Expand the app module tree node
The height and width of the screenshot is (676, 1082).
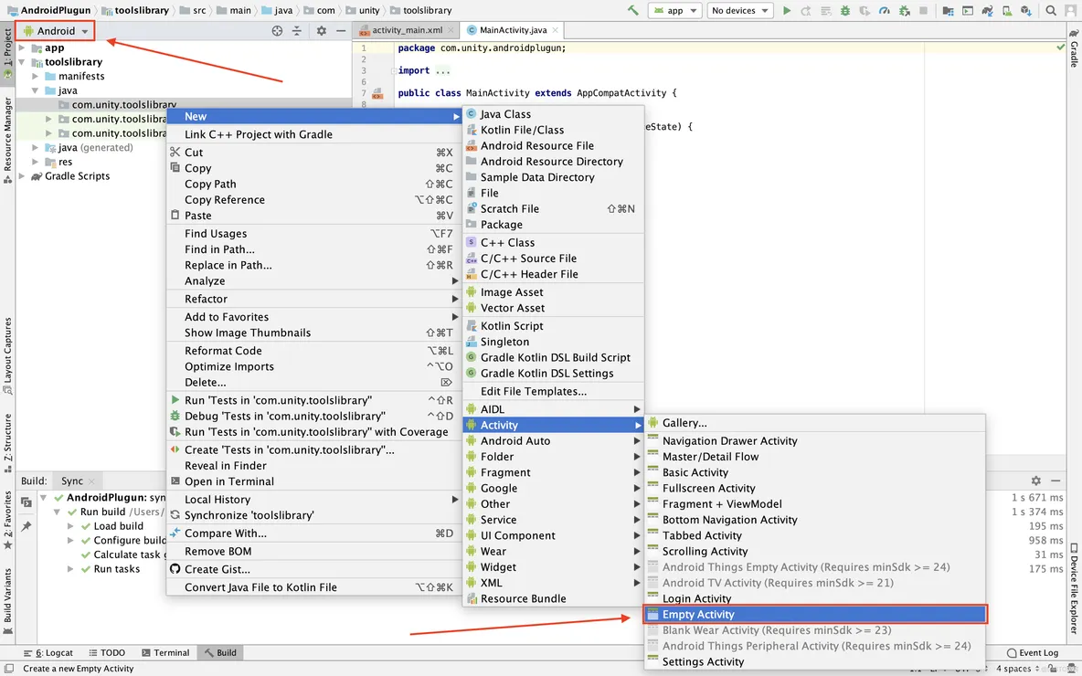coord(22,48)
